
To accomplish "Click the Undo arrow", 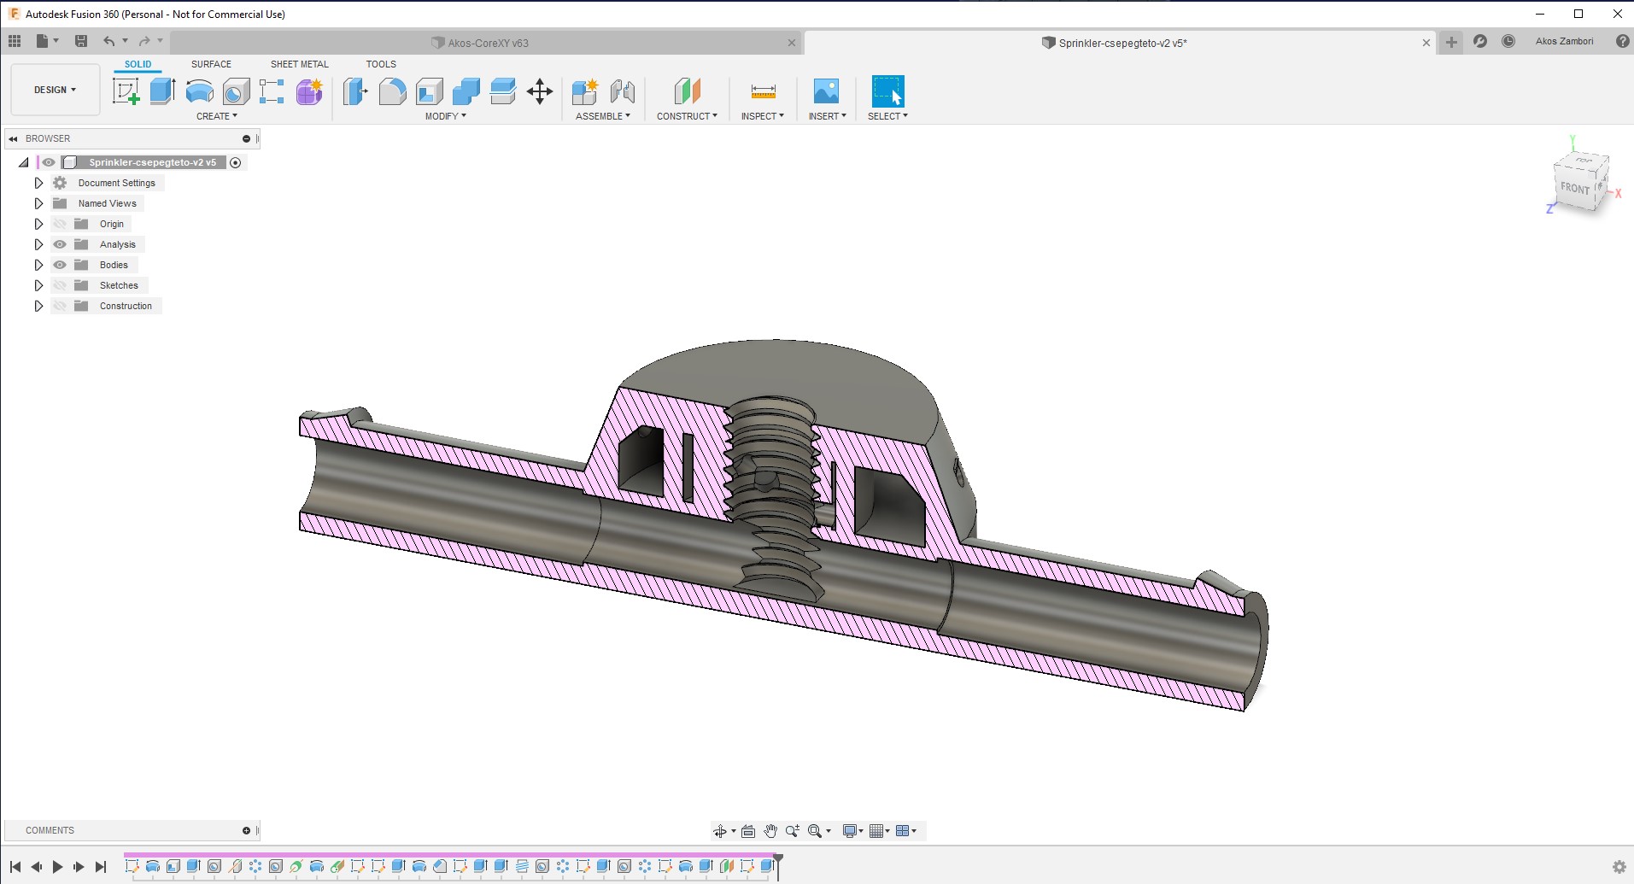I will (108, 41).
